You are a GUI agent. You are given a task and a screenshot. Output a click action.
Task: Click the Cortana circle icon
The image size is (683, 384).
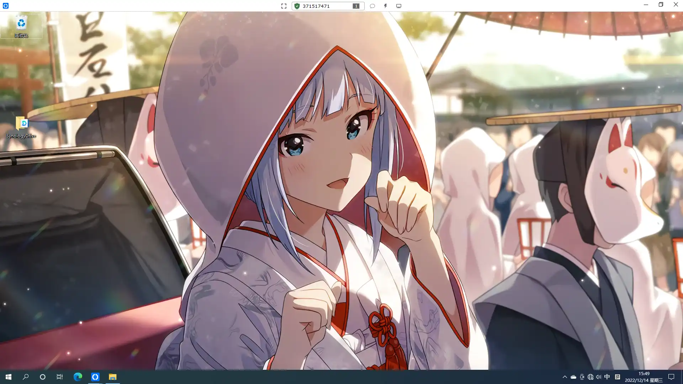pos(43,377)
